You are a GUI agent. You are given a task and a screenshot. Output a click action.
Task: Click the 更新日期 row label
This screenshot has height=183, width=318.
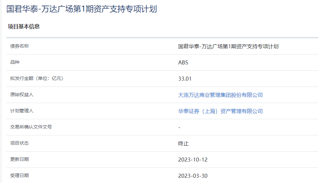[x=19, y=159]
